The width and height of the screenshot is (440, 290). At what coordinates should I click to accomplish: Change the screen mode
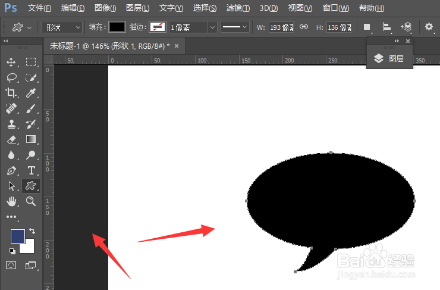[x=30, y=265]
